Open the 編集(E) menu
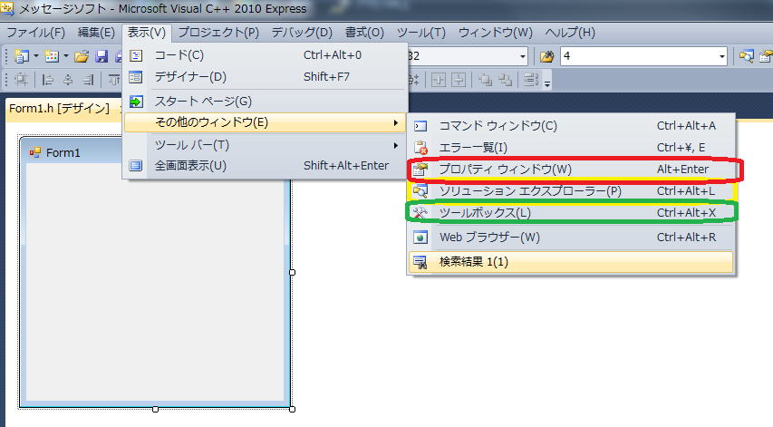The width and height of the screenshot is (773, 427). pos(96,33)
